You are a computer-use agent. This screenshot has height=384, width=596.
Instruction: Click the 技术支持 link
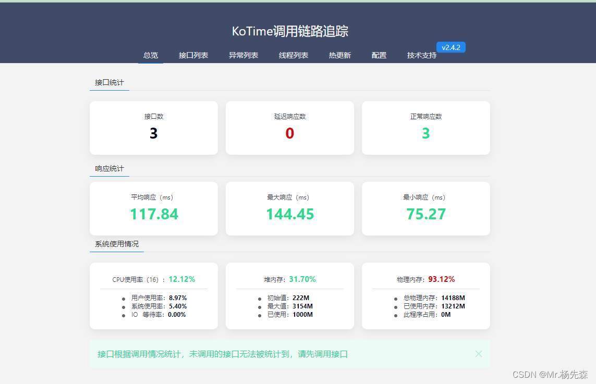click(421, 55)
